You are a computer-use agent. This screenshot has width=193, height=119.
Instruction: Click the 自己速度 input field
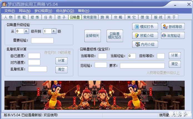pos(34,56)
